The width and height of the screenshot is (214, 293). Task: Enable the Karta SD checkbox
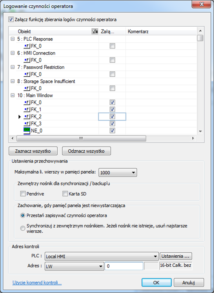pyautogui.click(x=65, y=194)
